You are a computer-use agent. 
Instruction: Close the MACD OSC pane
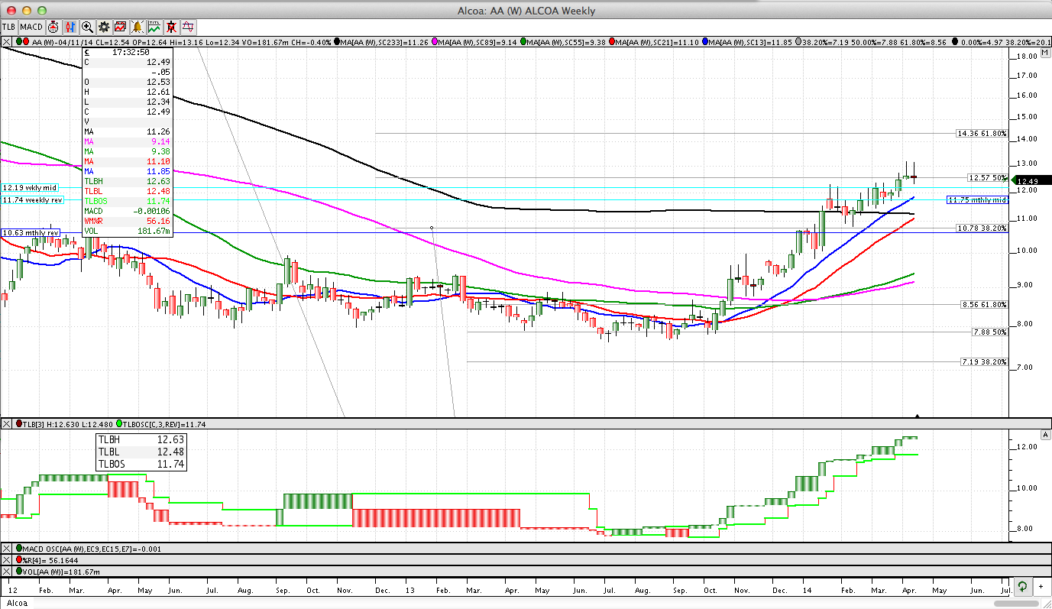coord(6,549)
